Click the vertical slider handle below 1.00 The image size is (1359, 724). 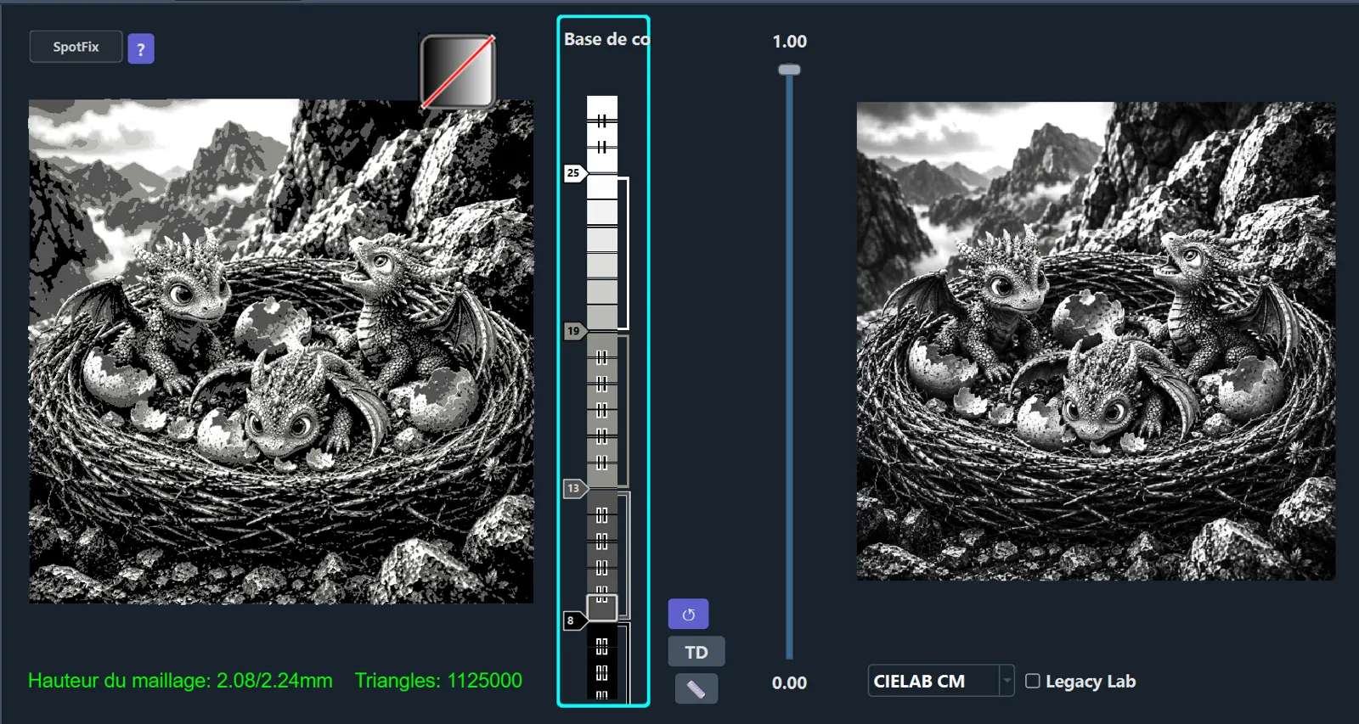pos(789,70)
